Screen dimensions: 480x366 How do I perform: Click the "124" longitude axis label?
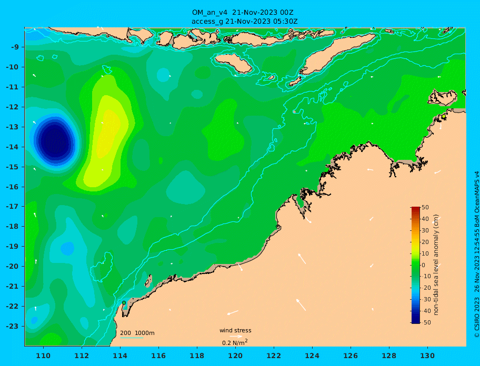312,355
